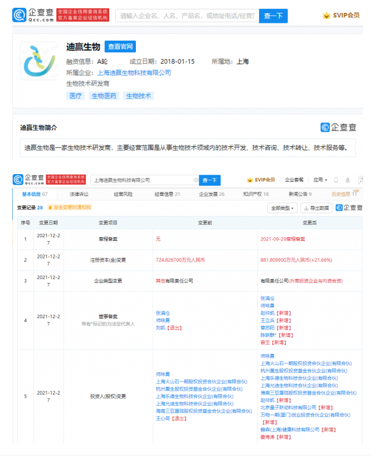Click the 迪赢生物 company logo thumbnail
Image resolution: width=371 pixels, height=461 pixels.
[x=40, y=61]
